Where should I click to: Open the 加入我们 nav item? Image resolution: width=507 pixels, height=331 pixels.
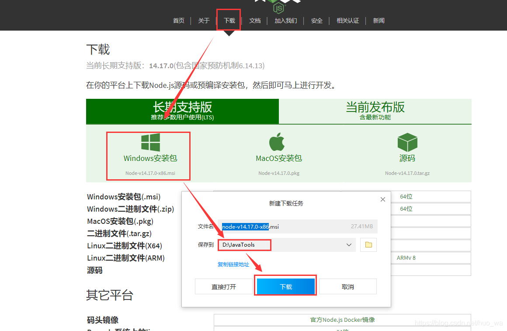(x=286, y=21)
